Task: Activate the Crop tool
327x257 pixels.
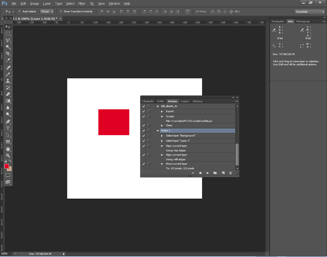Action: (x=8, y=53)
